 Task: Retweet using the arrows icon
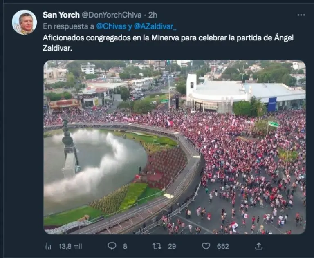[x=157, y=246]
